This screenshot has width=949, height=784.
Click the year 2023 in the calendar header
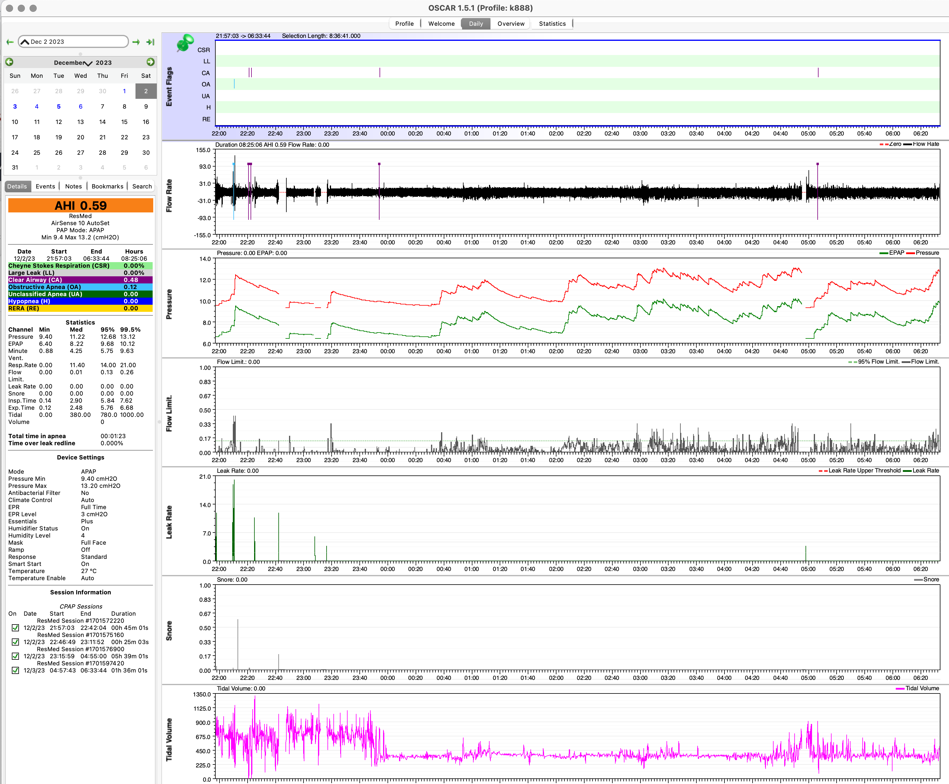pyautogui.click(x=103, y=63)
